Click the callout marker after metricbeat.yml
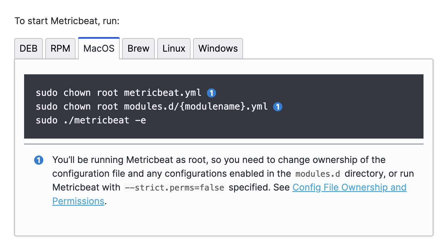The height and width of the screenshot is (241, 439). [x=211, y=93]
